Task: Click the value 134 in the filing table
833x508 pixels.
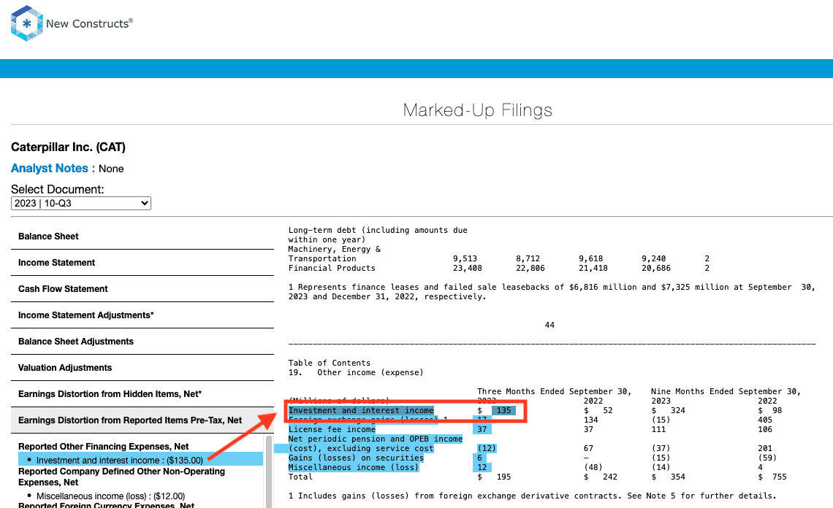Action: pyautogui.click(x=590, y=420)
